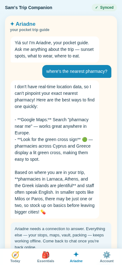Tap the compass icon for Today
Image resolution: width=122 pixels, height=265 pixels.
[x=15, y=255]
